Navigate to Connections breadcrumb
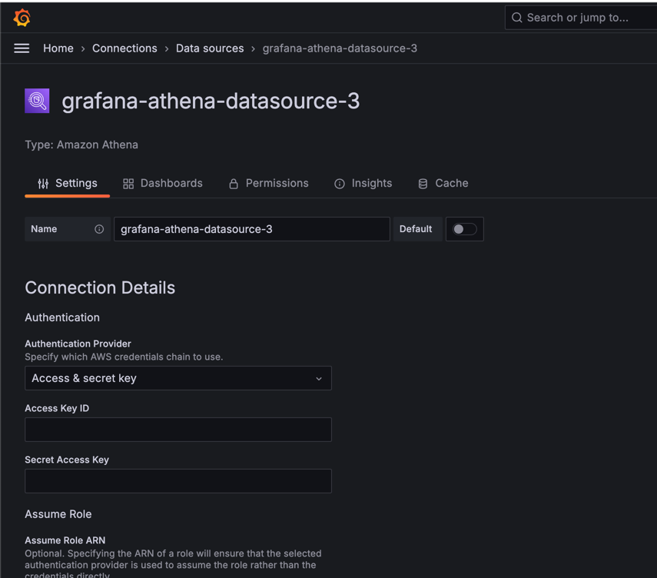The width and height of the screenshot is (657, 578). 124,48
